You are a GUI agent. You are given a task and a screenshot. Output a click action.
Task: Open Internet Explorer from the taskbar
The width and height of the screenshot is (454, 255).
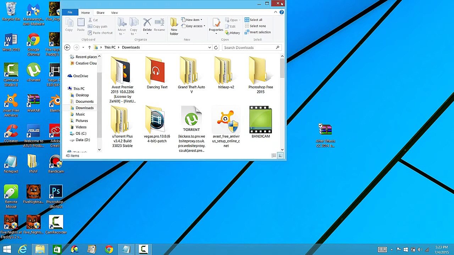point(23,250)
